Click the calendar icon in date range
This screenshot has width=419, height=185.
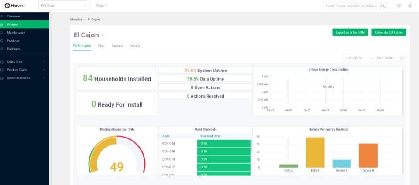click(x=402, y=58)
